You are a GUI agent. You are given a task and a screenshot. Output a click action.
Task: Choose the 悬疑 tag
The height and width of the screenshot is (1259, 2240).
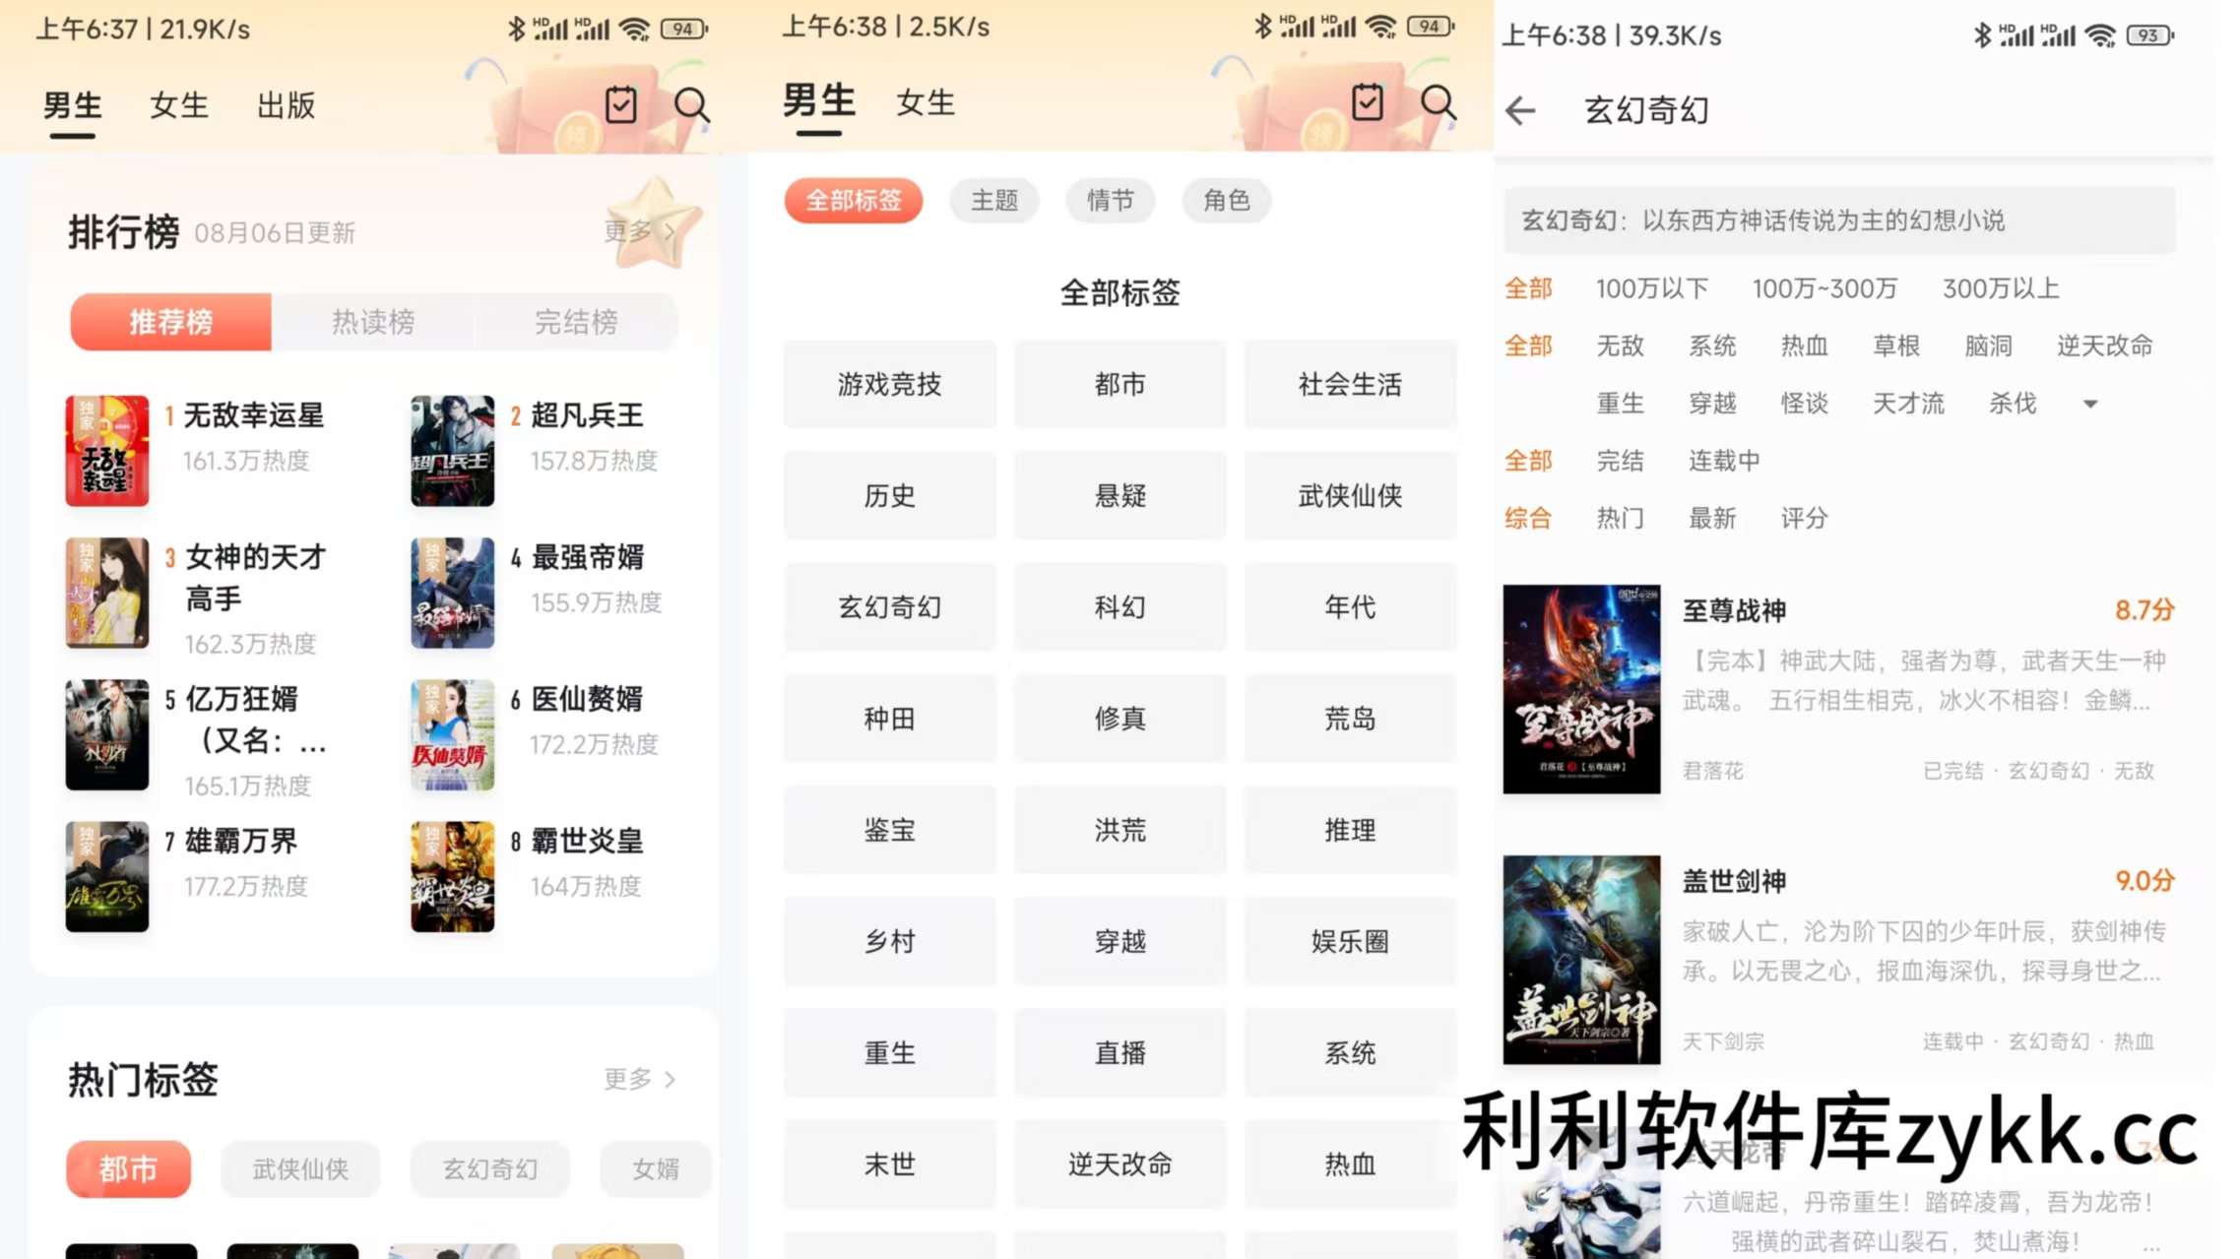click(x=1120, y=496)
